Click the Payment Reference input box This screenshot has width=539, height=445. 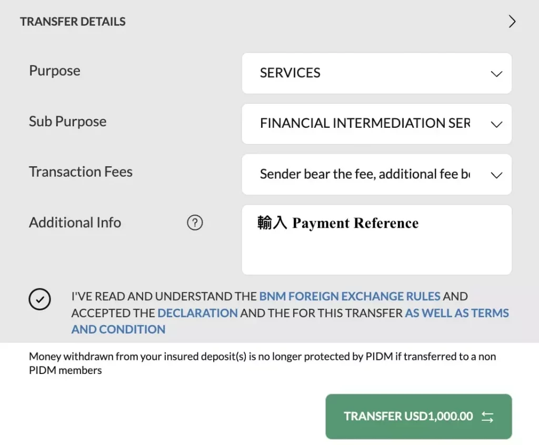point(376,239)
